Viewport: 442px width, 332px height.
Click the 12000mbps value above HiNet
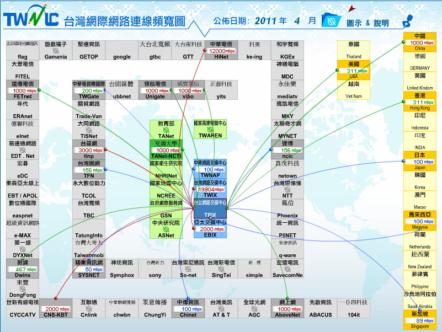click(x=222, y=51)
